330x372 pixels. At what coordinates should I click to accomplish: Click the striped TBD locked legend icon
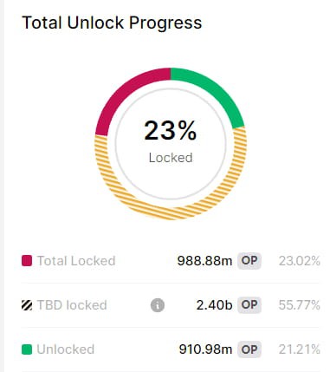pos(27,305)
